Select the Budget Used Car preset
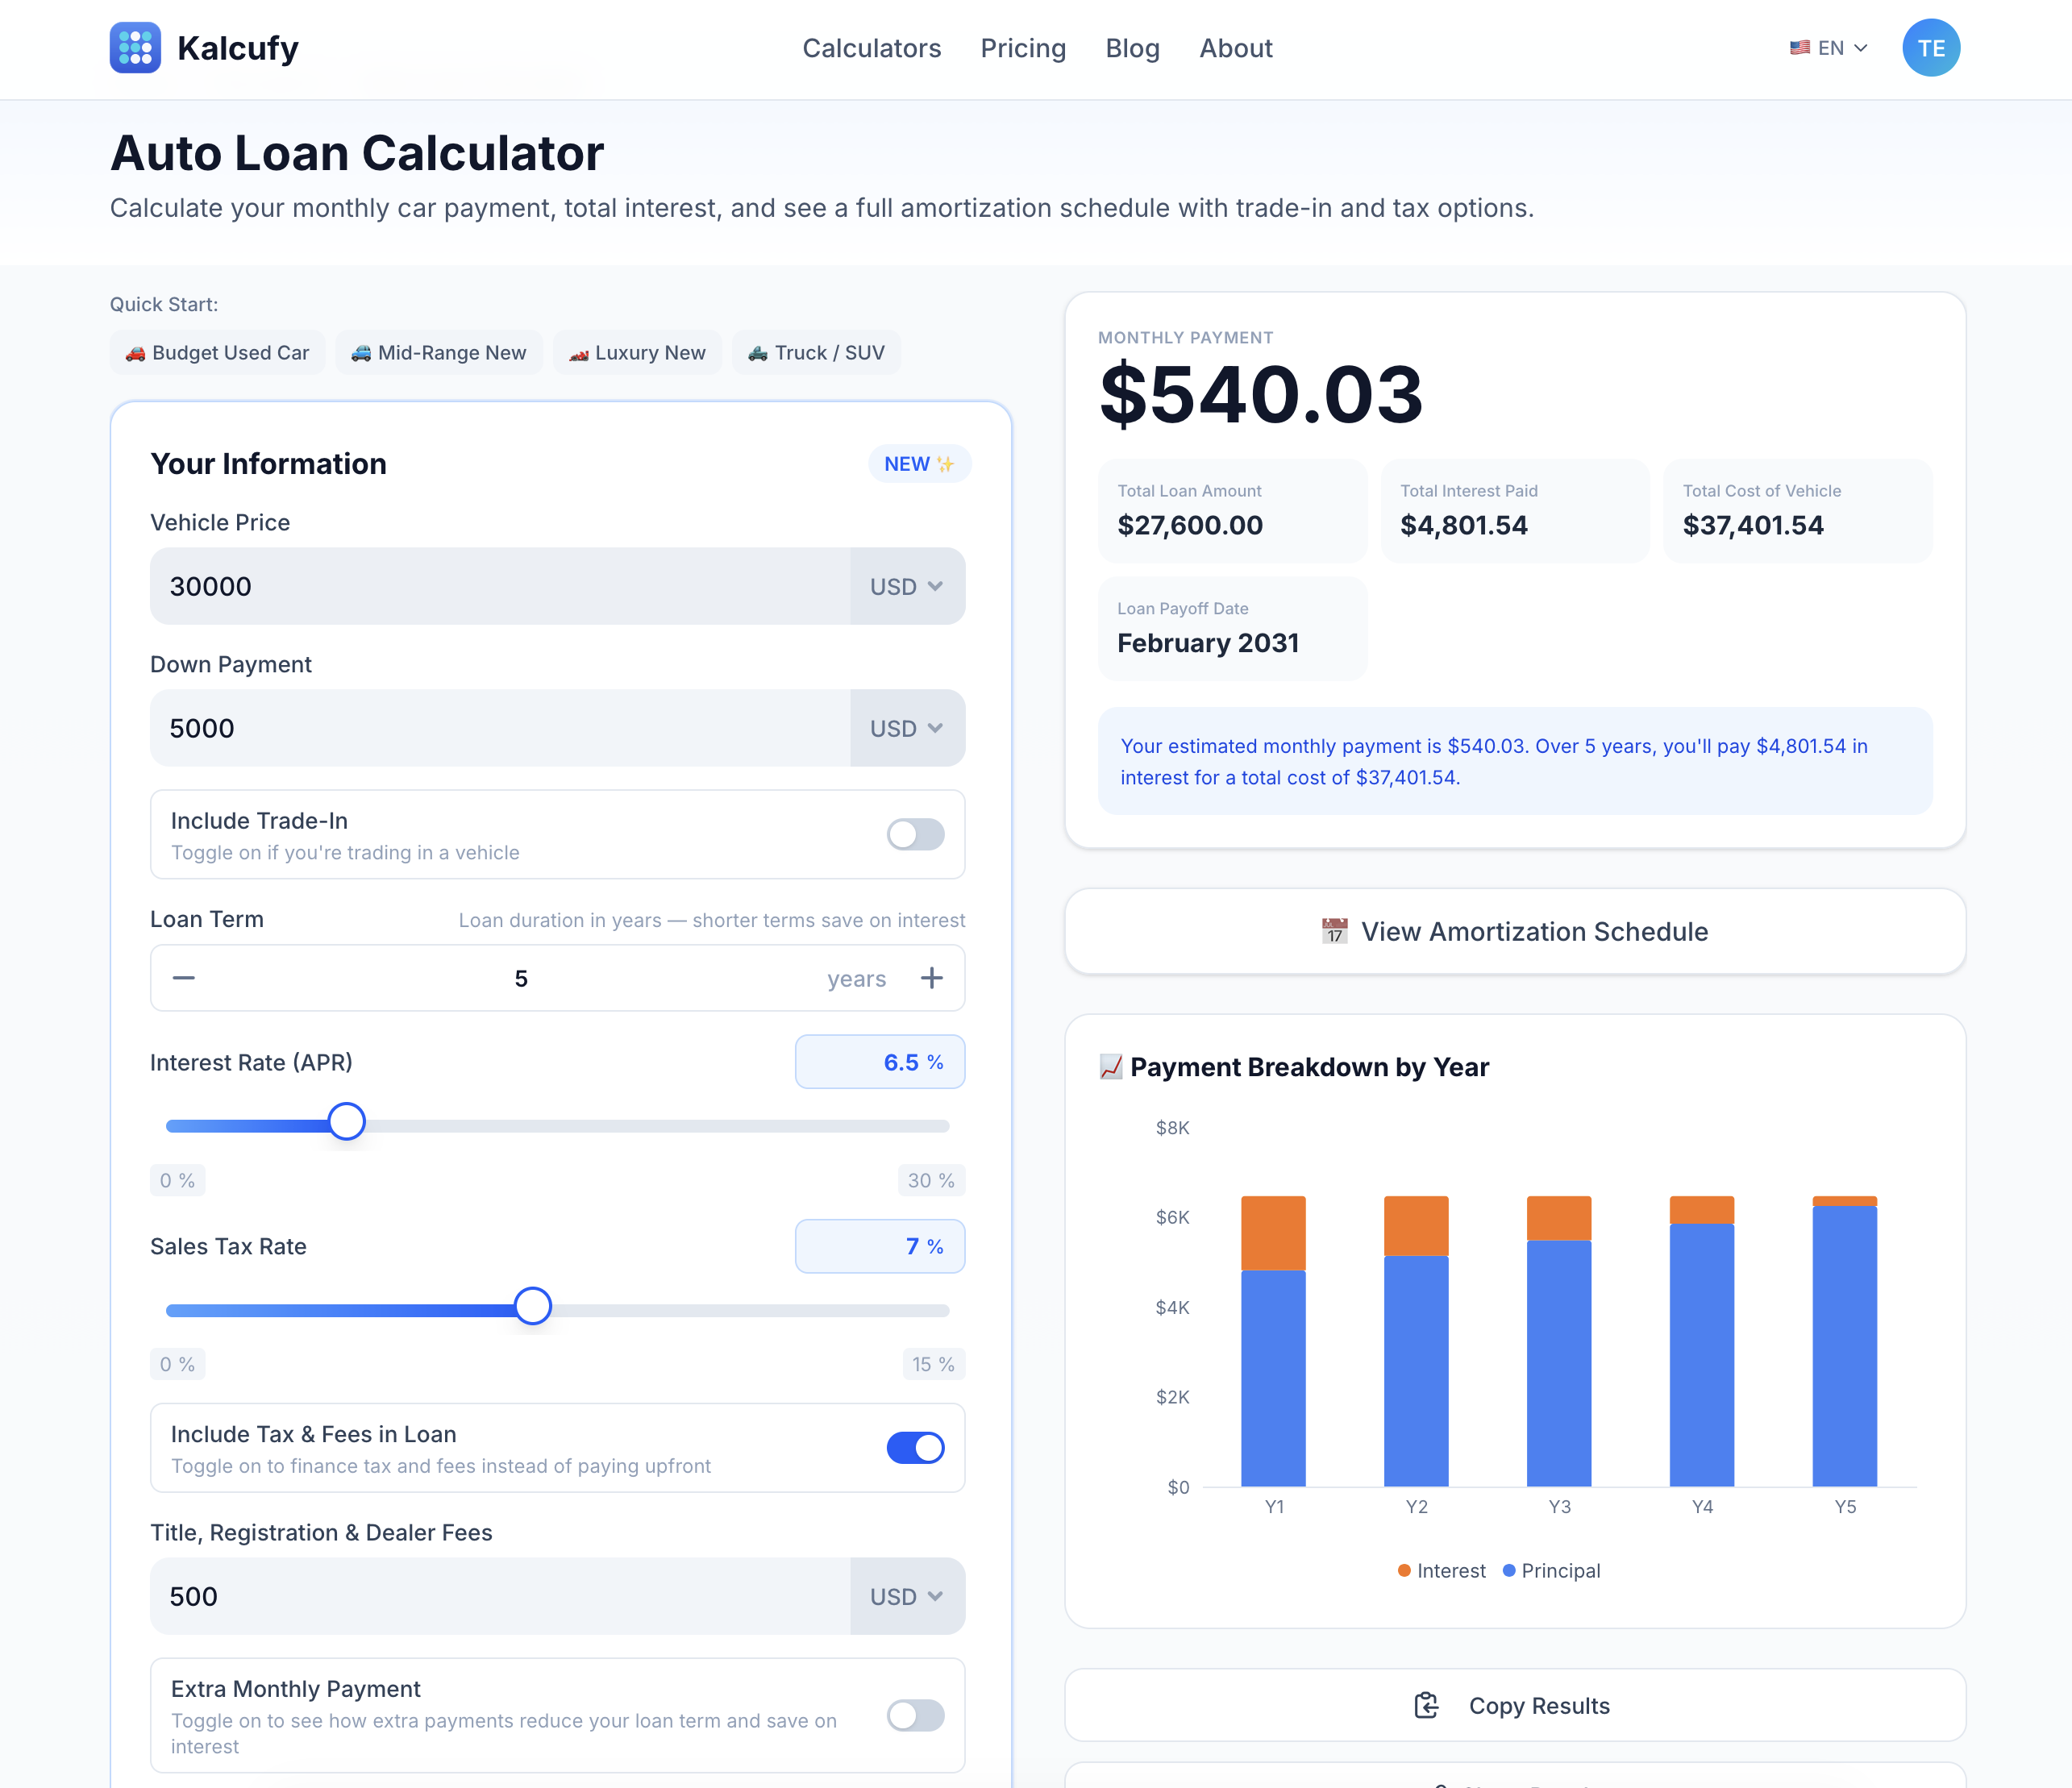This screenshot has height=1788, width=2072. [217, 353]
